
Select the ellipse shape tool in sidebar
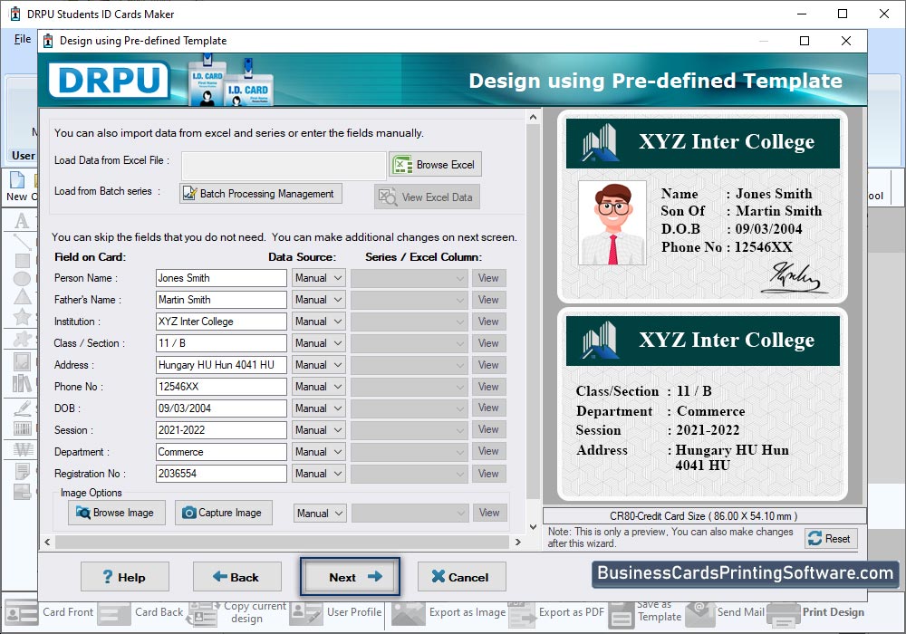pos(22,279)
